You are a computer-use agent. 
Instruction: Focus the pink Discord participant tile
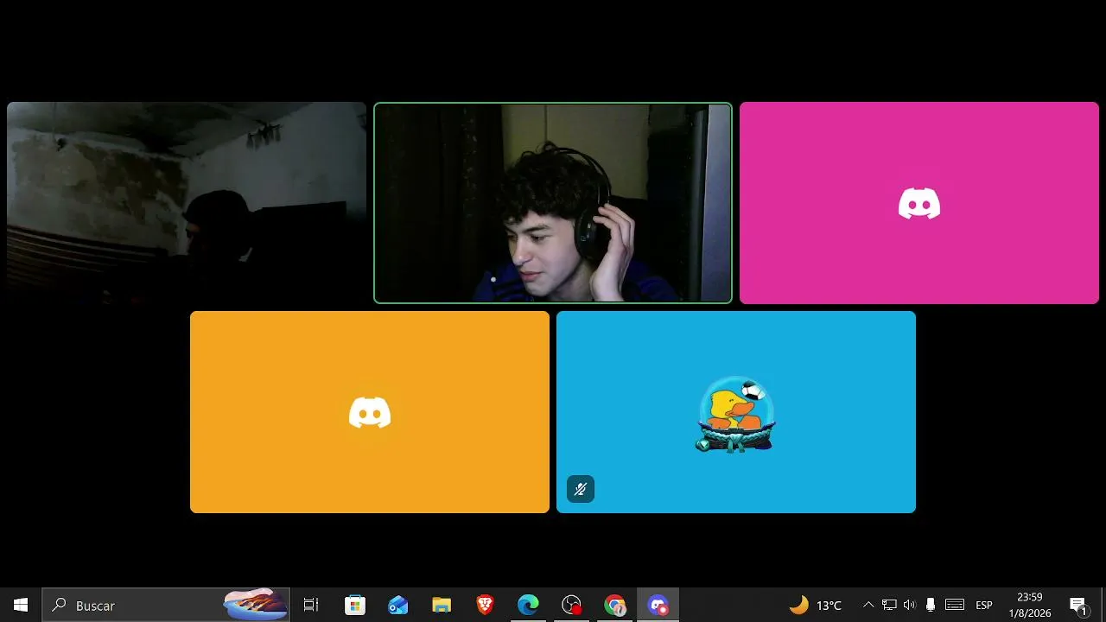tap(919, 203)
